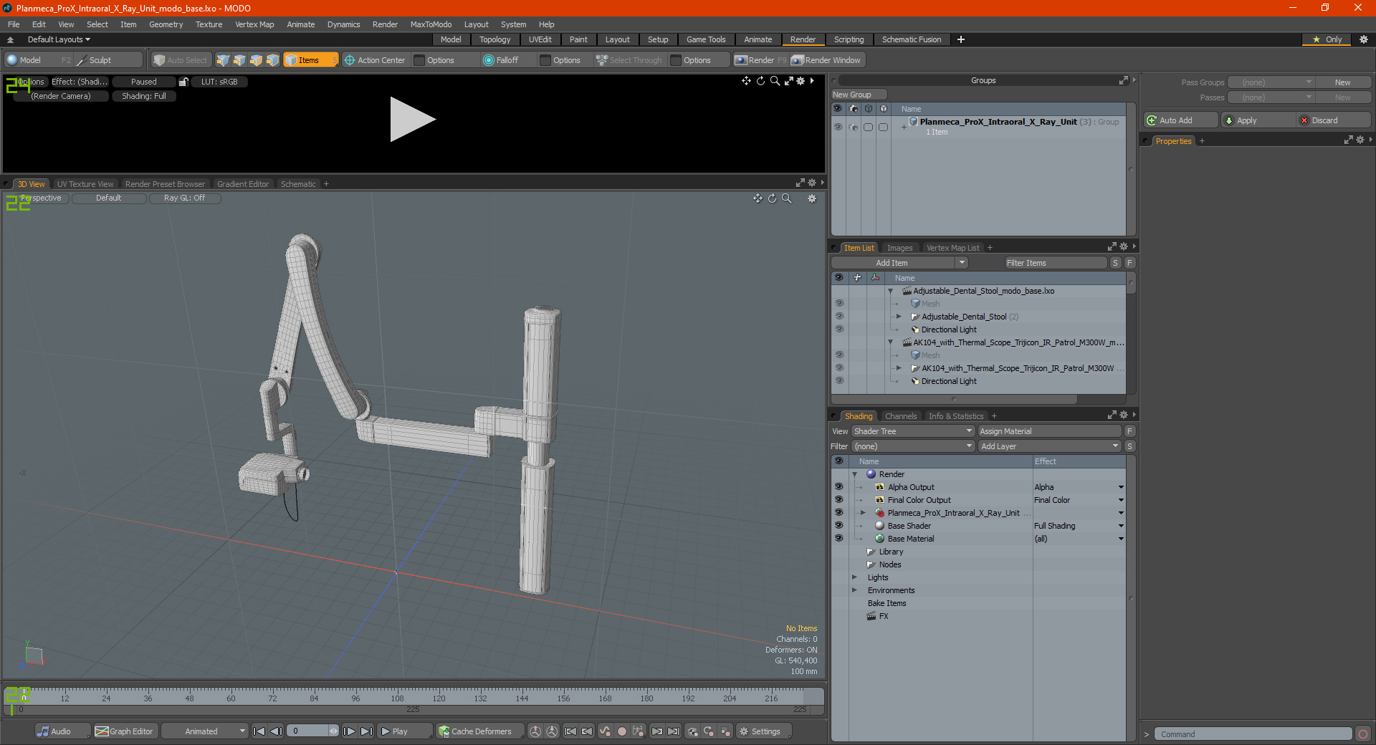Click the rotate-view icon in 3D viewport

coord(772,198)
